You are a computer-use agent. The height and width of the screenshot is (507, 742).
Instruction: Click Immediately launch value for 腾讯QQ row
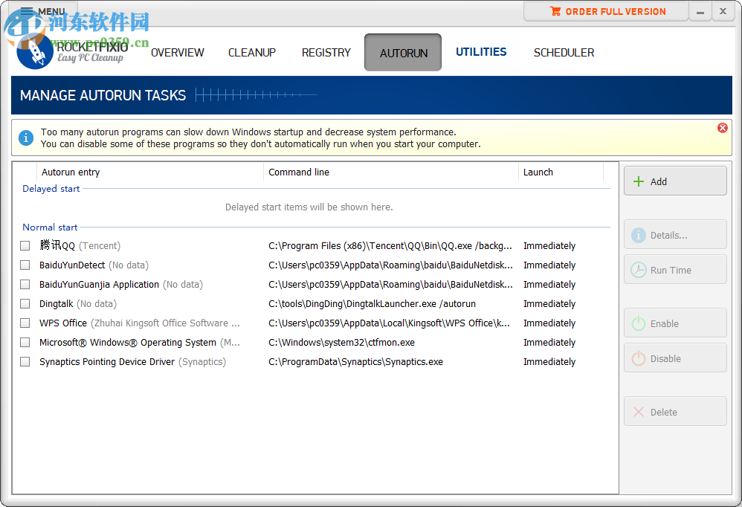coord(549,245)
